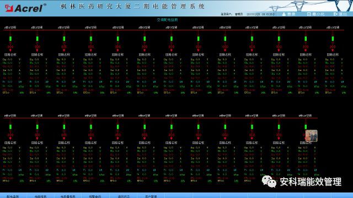Click the green breaker under A楼13F空调

click(x=333, y=38)
